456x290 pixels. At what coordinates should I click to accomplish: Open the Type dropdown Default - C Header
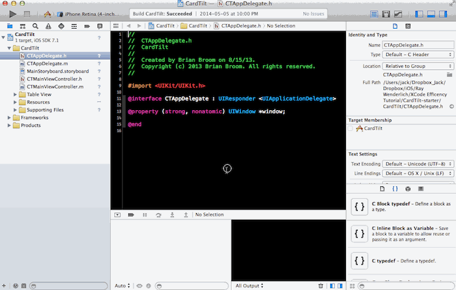pyautogui.click(x=418, y=54)
